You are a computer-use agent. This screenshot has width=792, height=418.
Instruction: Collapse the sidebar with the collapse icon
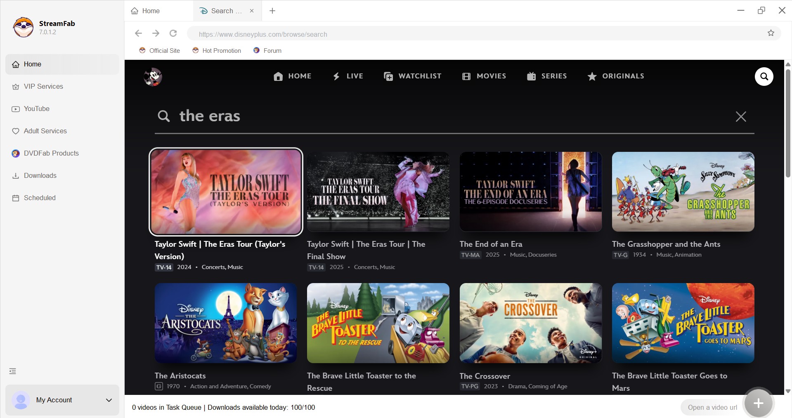(12, 371)
